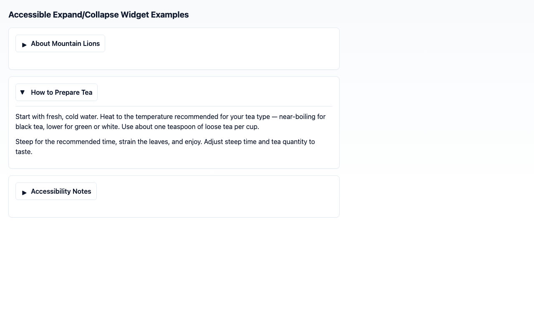The image size is (534, 334).
Task: Click the divider line under the tea header
Action: click(x=174, y=106)
